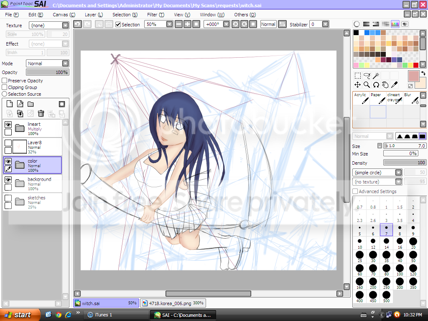Open the layer Mode dropdown
The height and width of the screenshot is (321, 428).
pyautogui.click(x=65, y=64)
